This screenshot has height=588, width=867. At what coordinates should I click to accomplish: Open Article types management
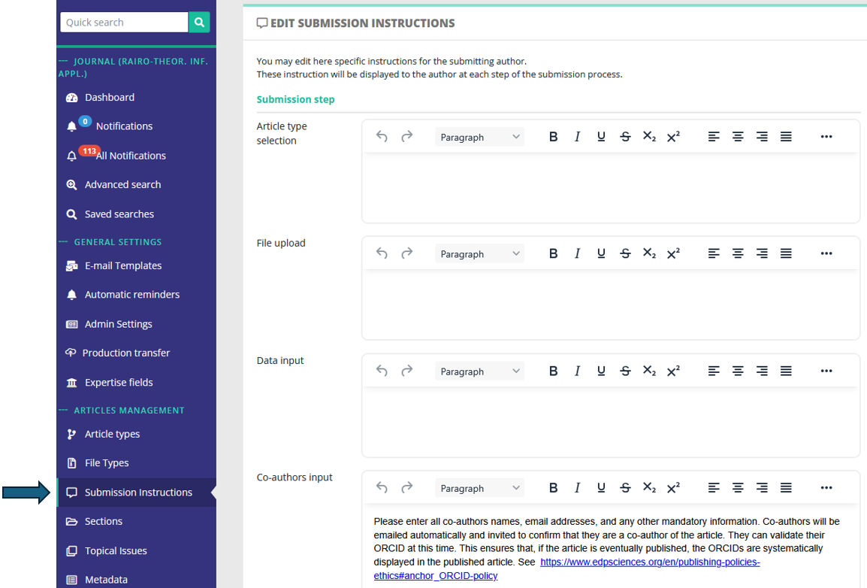click(x=112, y=434)
